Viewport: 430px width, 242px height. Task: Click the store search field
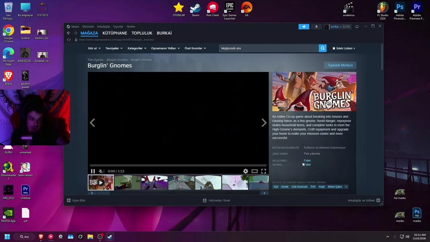tap(269, 48)
